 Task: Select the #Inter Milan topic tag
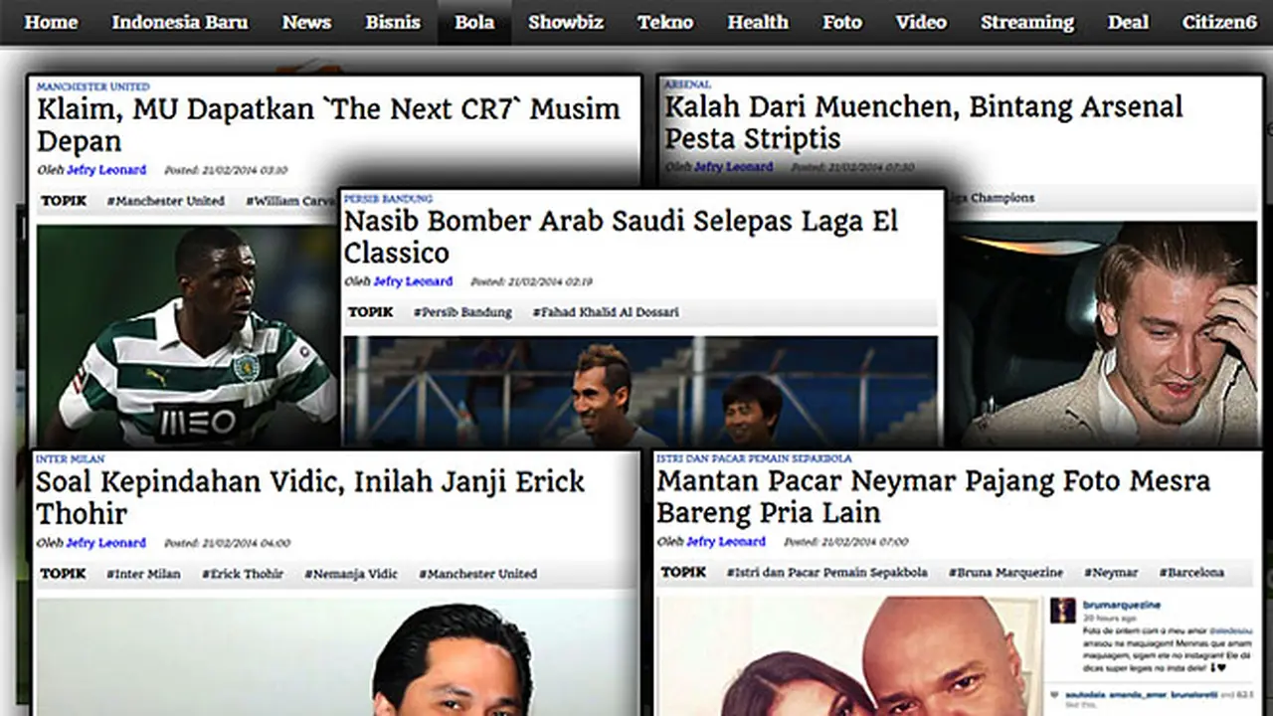point(145,574)
